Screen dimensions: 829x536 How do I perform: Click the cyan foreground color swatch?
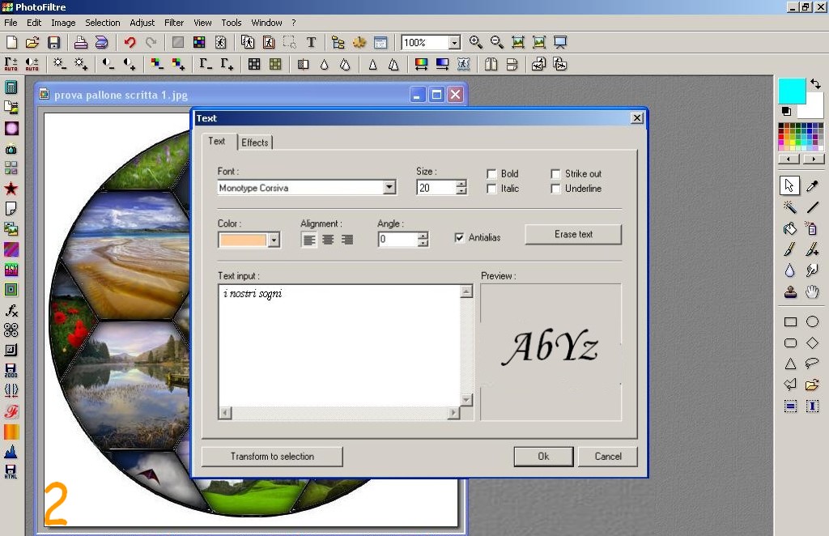[x=791, y=91]
